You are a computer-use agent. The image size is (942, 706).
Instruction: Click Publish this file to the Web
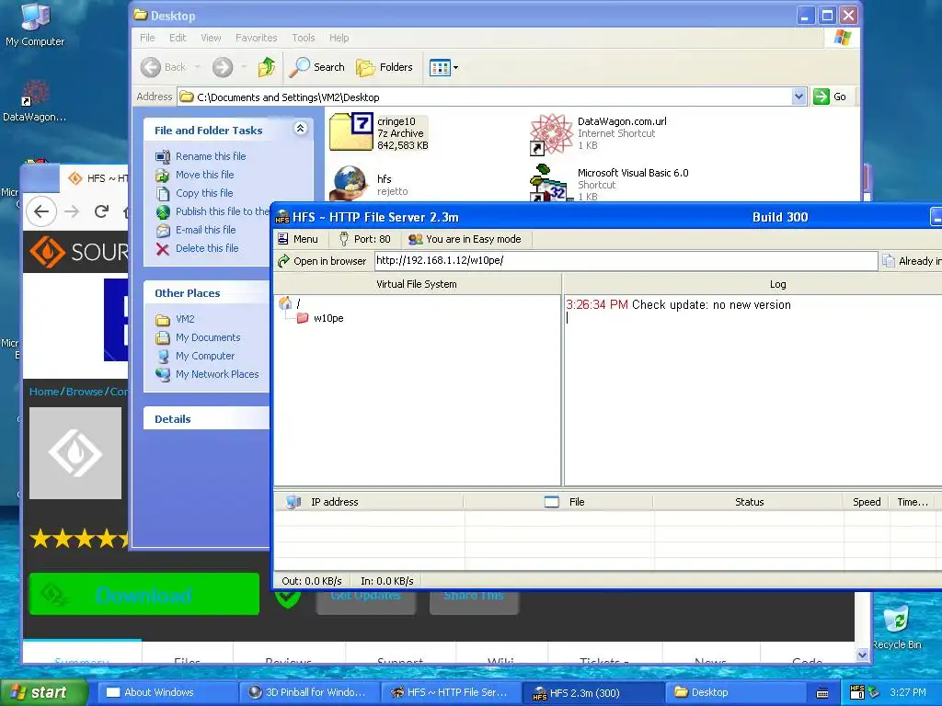pyautogui.click(x=222, y=211)
